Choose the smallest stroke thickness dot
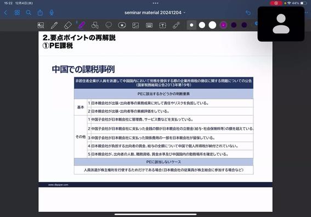Screen dimensions: 311x217 191,25
